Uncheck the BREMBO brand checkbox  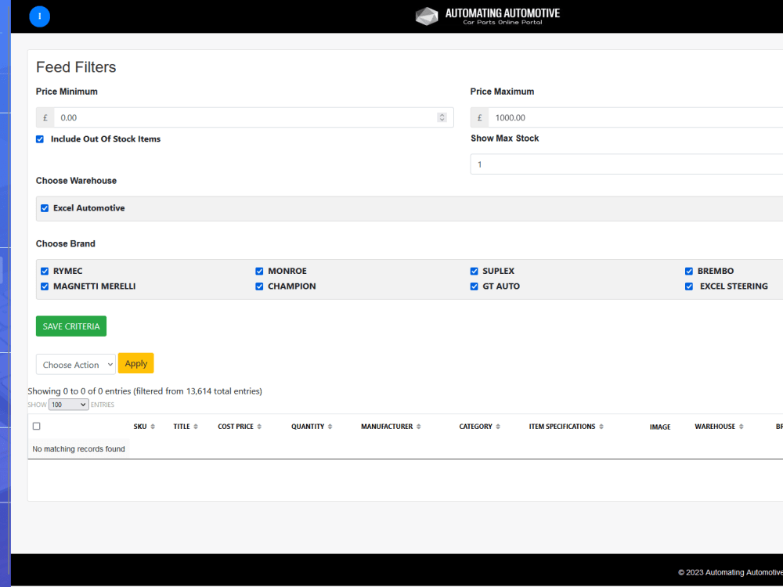click(x=688, y=271)
